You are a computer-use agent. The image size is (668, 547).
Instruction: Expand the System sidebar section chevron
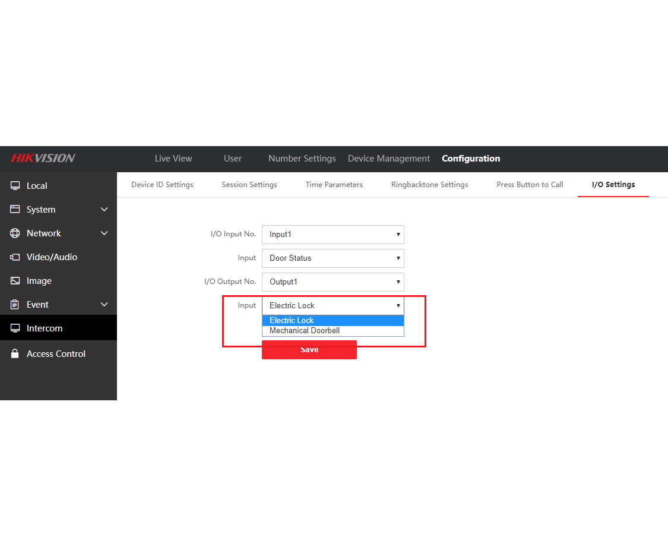coord(105,210)
